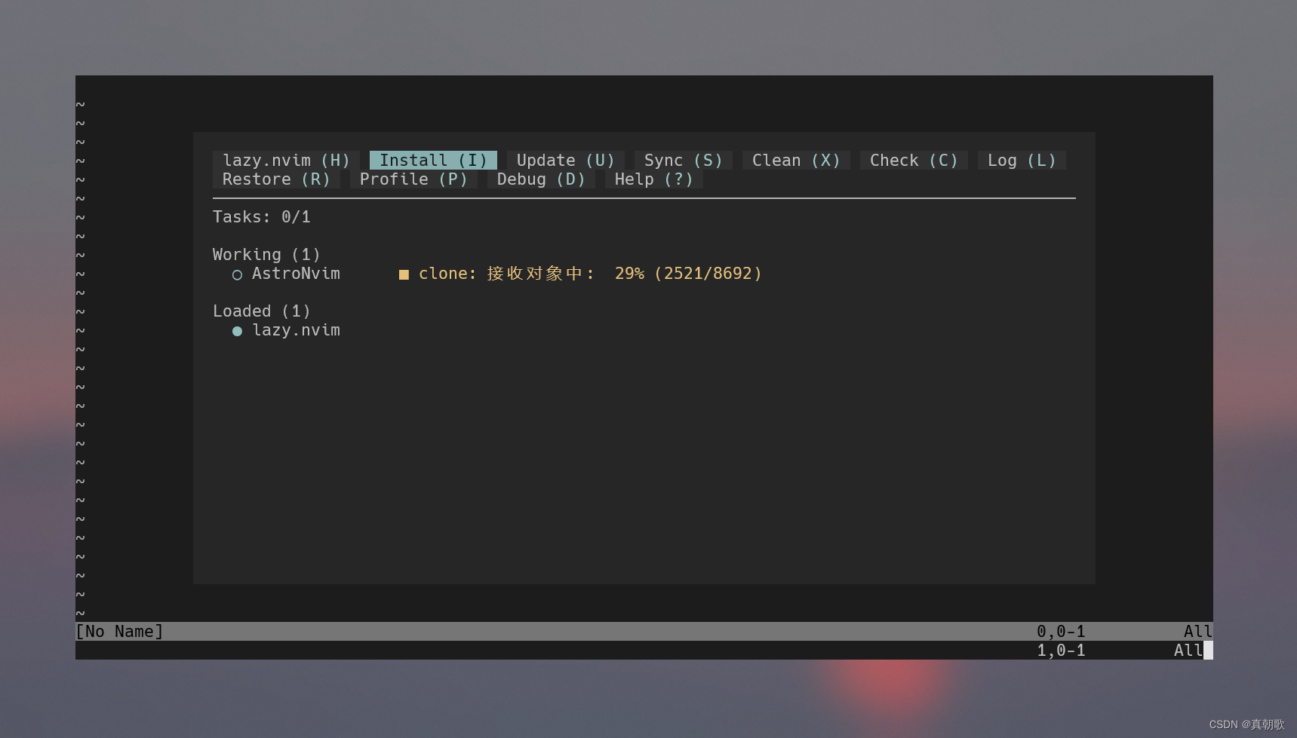Image resolution: width=1297 pixels, height=738 pixels.
Task: Click the clone progress text 29% (2521/8692)
Action: [x=688, y=274]
